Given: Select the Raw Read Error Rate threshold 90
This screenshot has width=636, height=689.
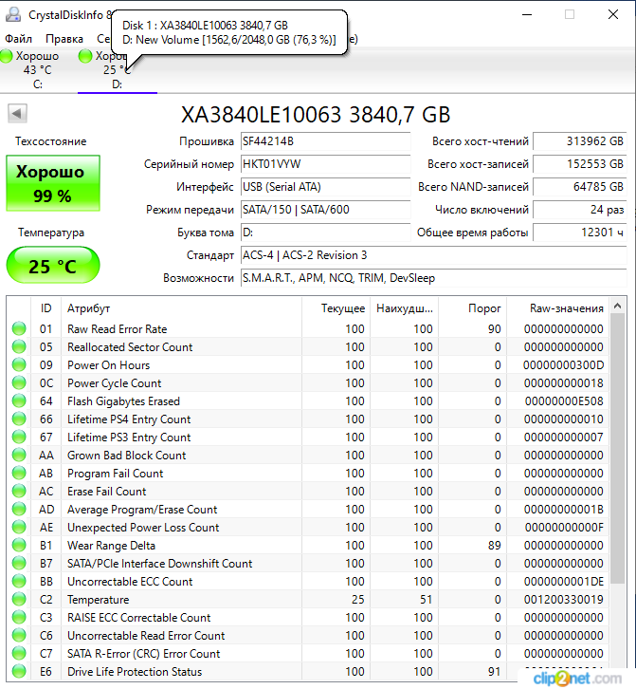Looking at the screenshot, I should (494, 329).
